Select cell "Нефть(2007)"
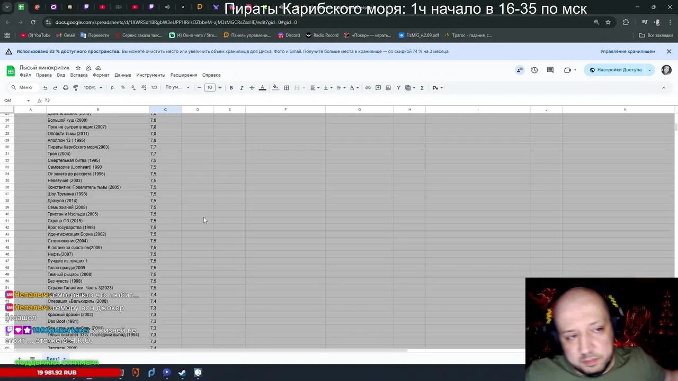Image resolution: width=678 pixels, height=381 pixels. [97, 254]
